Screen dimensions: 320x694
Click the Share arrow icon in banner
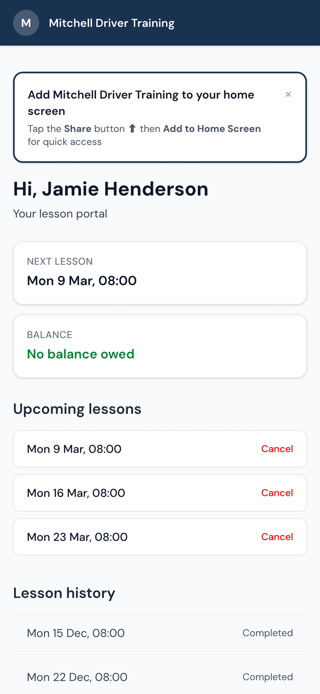click(132, 128)
